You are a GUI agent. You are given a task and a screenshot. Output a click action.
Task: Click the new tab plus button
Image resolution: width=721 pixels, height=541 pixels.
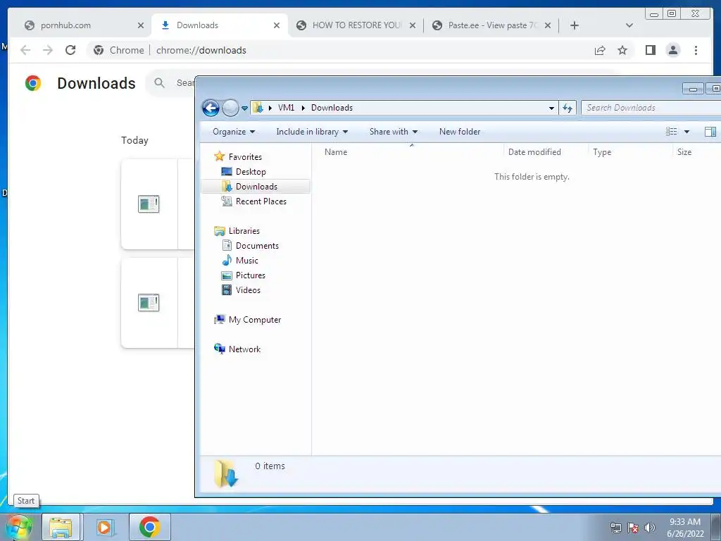point(575,25)
